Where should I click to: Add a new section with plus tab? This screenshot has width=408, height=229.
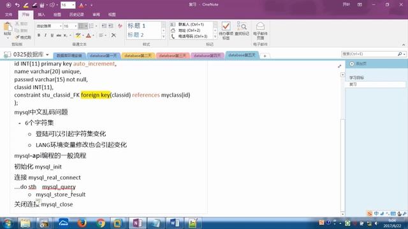265,56
